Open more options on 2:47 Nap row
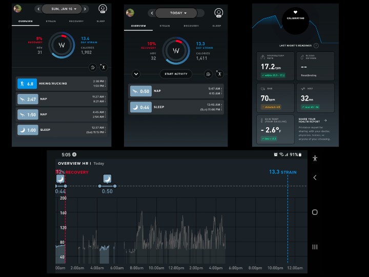Screen dimensions: 369x277 (106, 99)
